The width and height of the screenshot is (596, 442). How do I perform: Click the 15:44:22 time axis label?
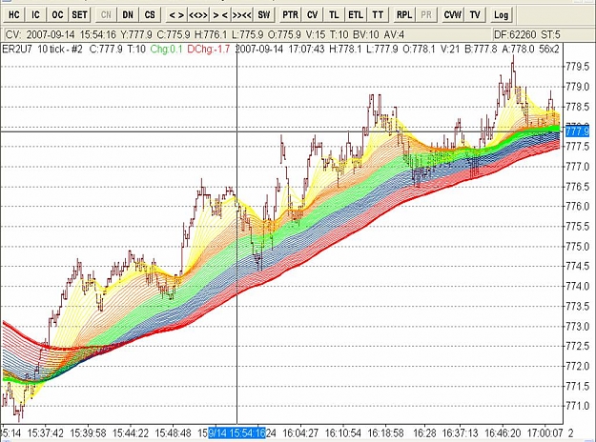131,432
